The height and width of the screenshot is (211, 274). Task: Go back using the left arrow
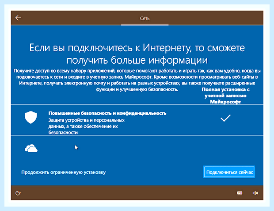tap(18, 18)
